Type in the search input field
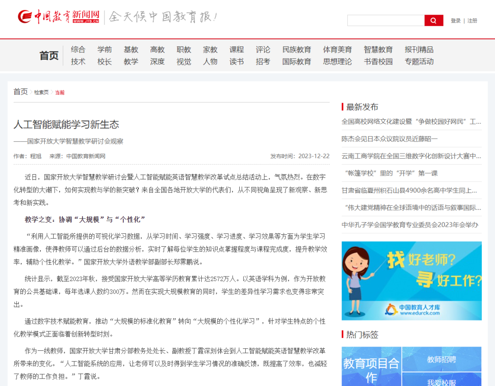495x386 pixels. click(x=385, y=21)
